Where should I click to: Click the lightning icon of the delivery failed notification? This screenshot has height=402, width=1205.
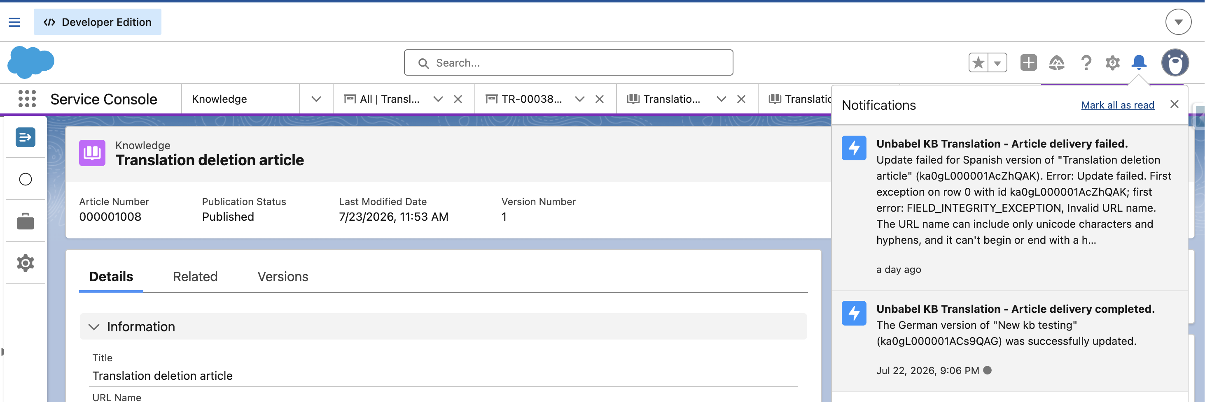[x=854, y=148]
